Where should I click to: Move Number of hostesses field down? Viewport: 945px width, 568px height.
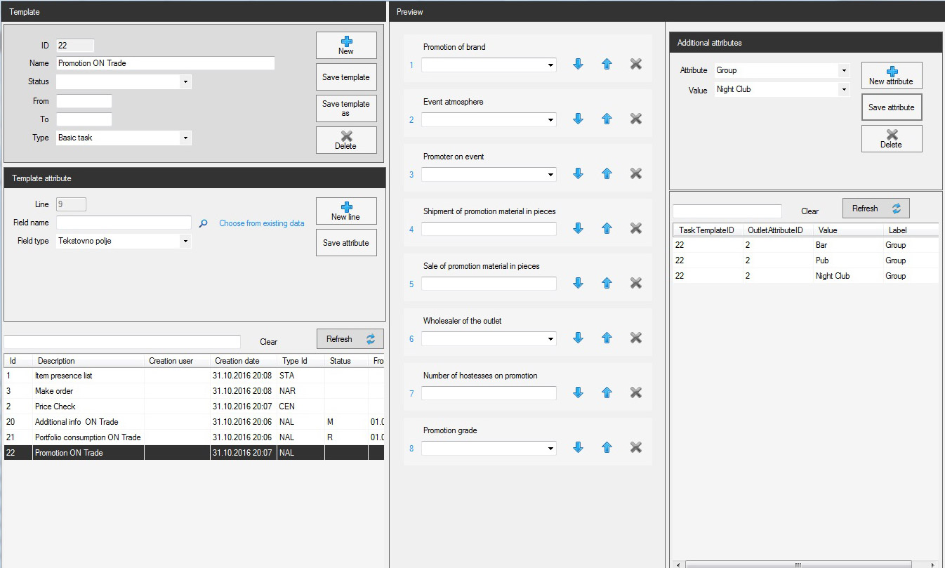click(x=578, y=392)
